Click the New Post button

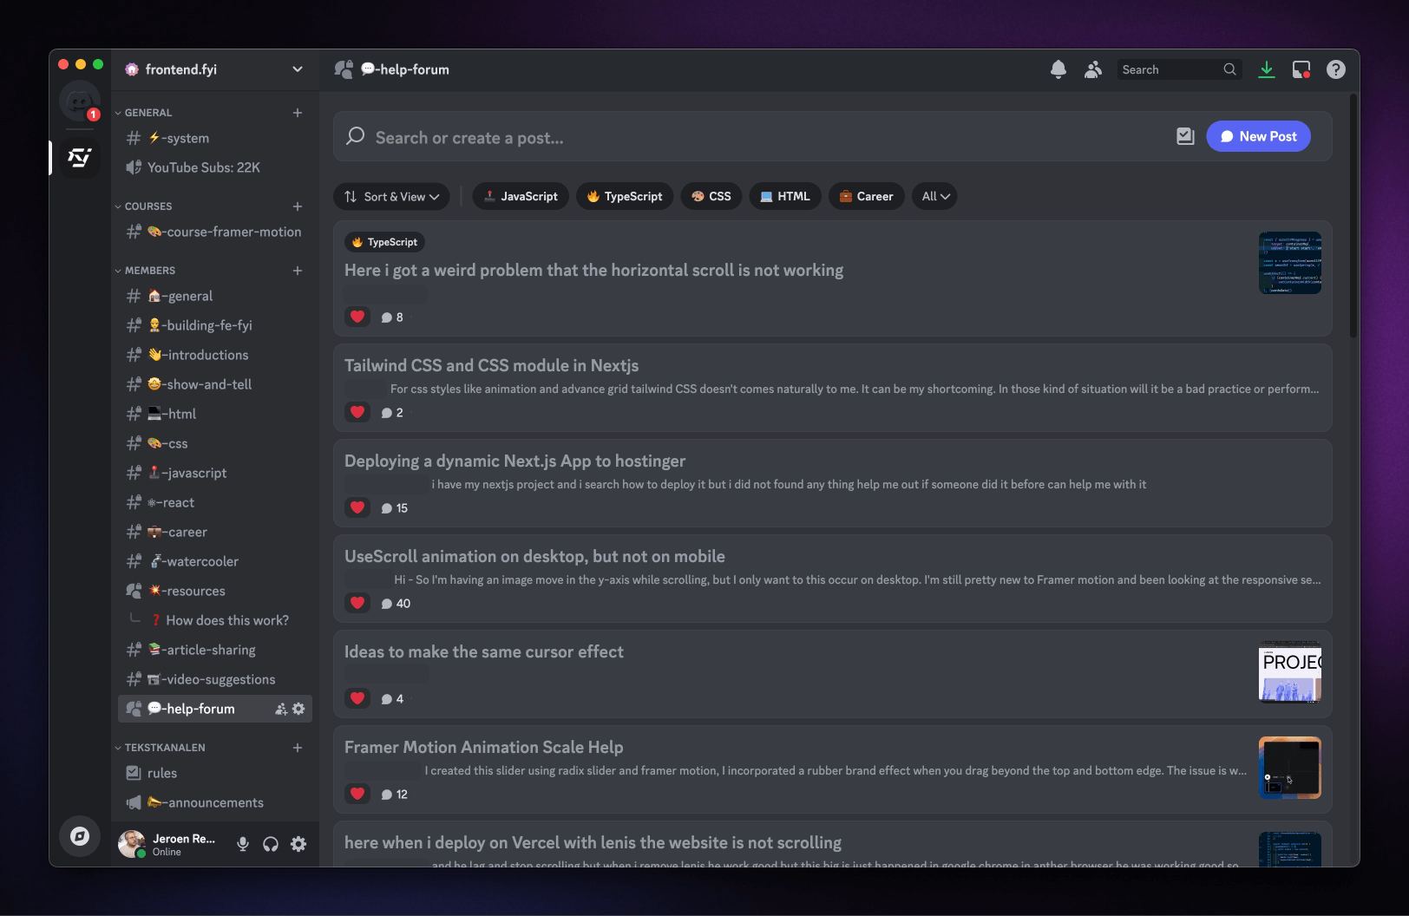pos(1258,136)
